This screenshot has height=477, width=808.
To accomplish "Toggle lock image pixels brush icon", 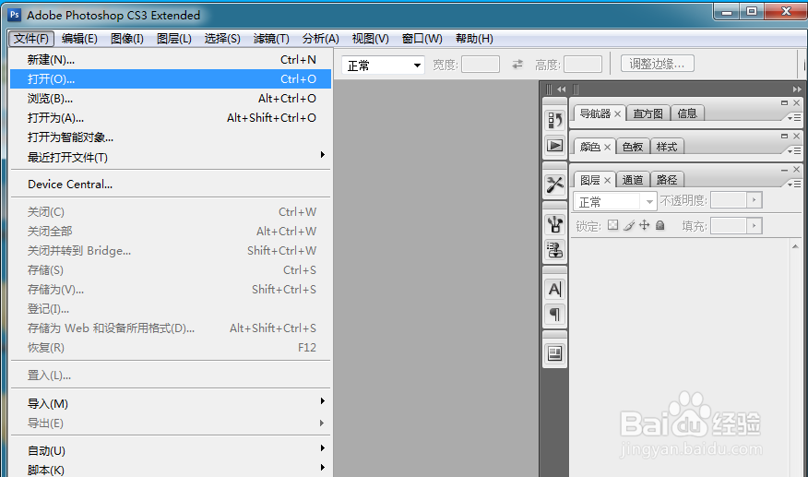I will pos(629,225).
